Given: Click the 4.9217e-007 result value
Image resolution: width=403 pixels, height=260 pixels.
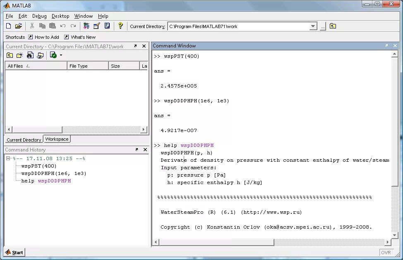Looking at the screenshot, I should pyautogui.click(x=179, y=130).
